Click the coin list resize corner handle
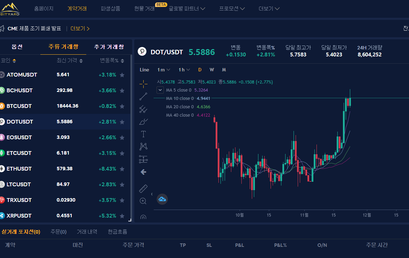Screen dimensions: 409x258 (130, 220)
